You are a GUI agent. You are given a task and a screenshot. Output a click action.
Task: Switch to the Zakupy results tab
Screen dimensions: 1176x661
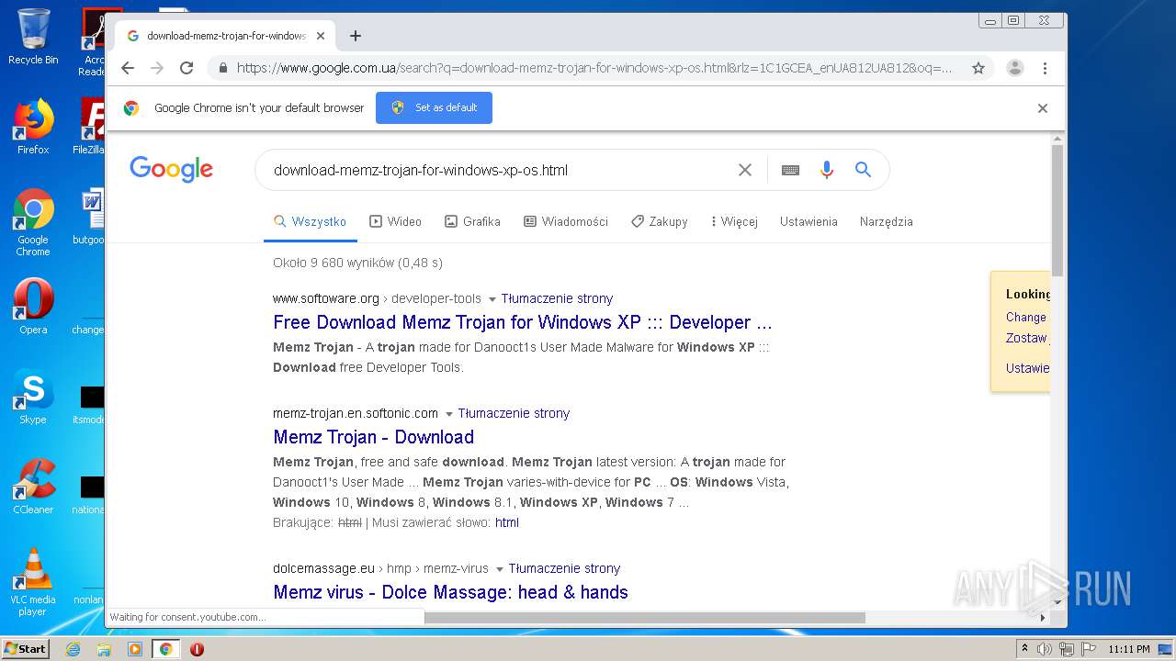[659, 221]
